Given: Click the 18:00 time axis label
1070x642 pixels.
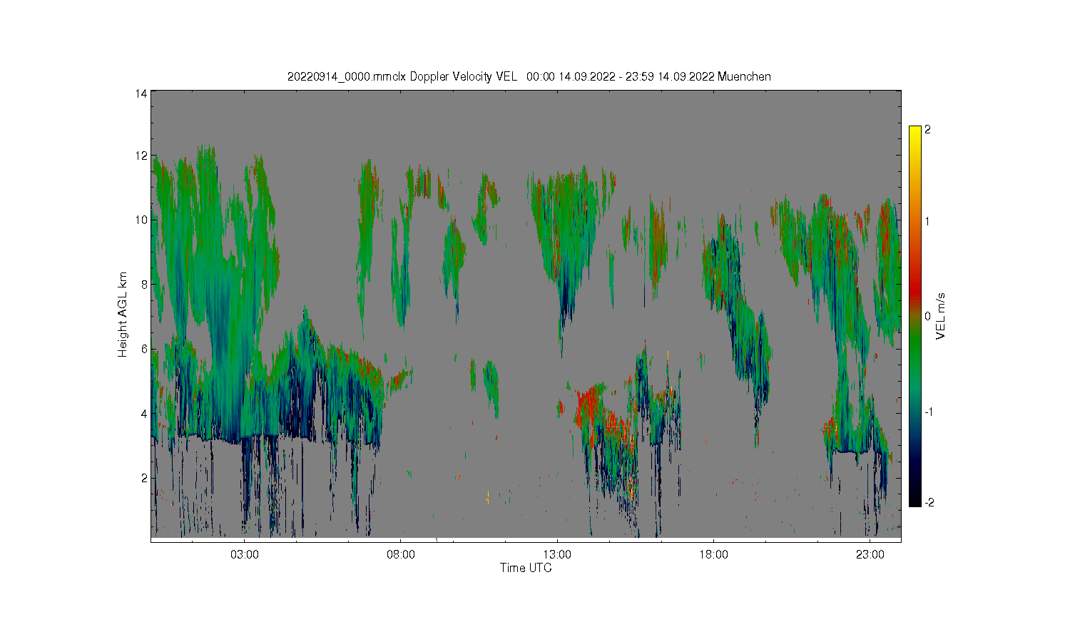Looking at the screenshot, I should (x=713, y=555).
